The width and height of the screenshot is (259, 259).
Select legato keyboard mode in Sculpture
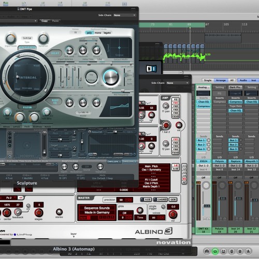[107, 33]
